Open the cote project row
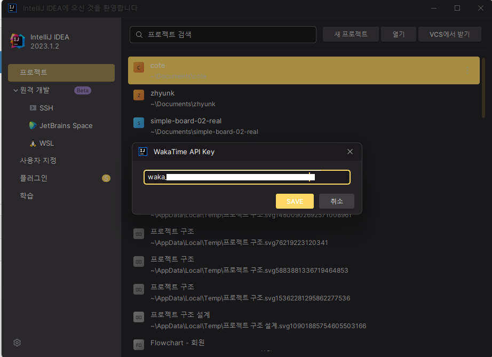This screenshot has height=357, width=492. pyautogui.click(x=304, y=70)
